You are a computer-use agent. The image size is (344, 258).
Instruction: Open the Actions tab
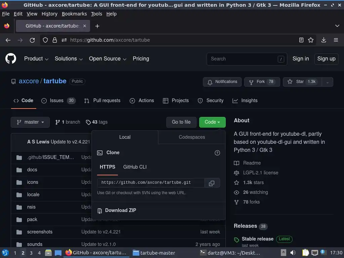pyautogui.click(x=142, y=101)
